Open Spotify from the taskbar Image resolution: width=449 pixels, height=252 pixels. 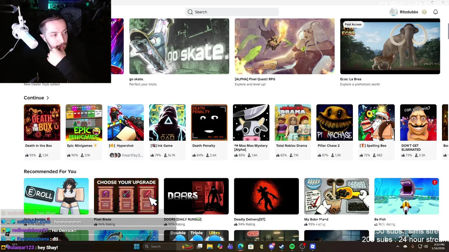pyautogui.click(x=292, y=246)
